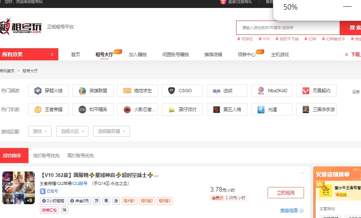Click the 租6送3 promotion tag
This screenshot has height=218, width=361.
tap(165, 201)
